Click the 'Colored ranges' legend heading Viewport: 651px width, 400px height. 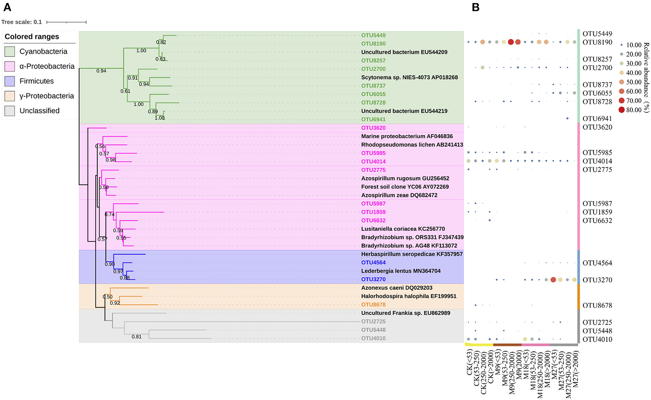[x=32, y=37]
